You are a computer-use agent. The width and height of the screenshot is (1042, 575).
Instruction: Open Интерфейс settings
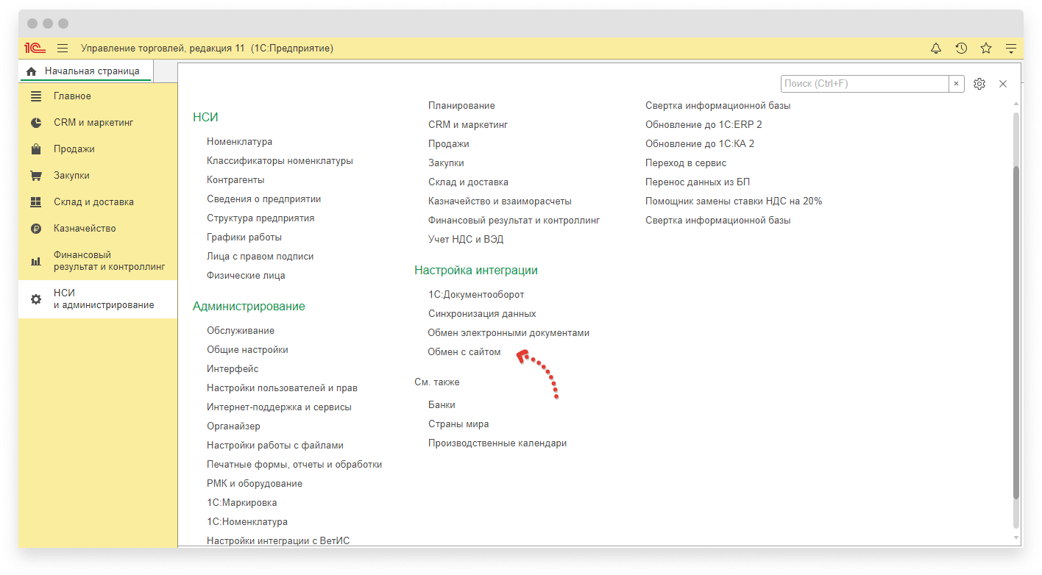tap(233, 369)
